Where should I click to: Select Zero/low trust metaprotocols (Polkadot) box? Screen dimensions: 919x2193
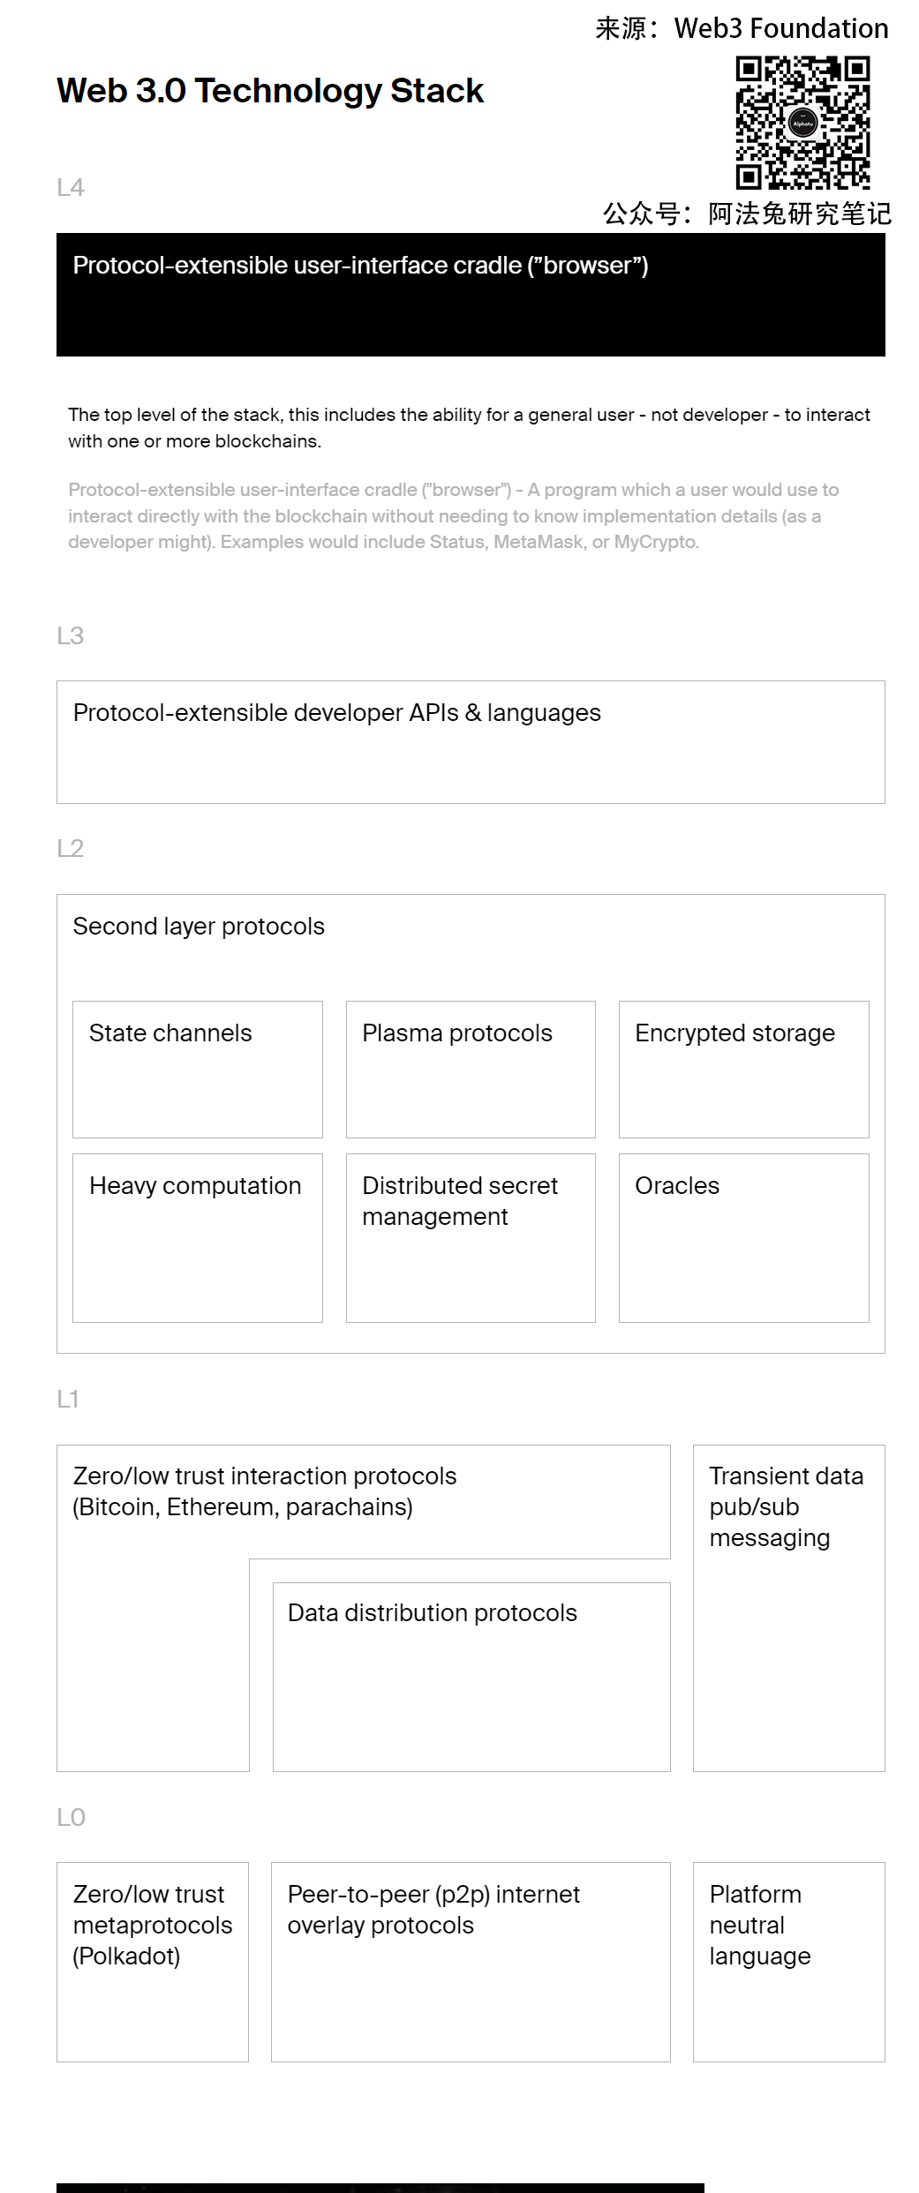point(153,1961)
